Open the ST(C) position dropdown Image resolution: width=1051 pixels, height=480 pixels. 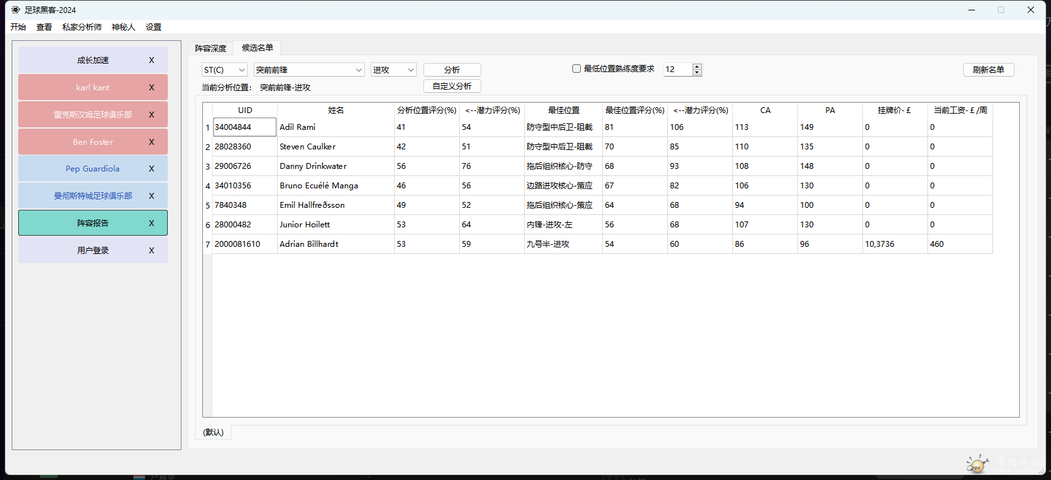tap(224, 70)
